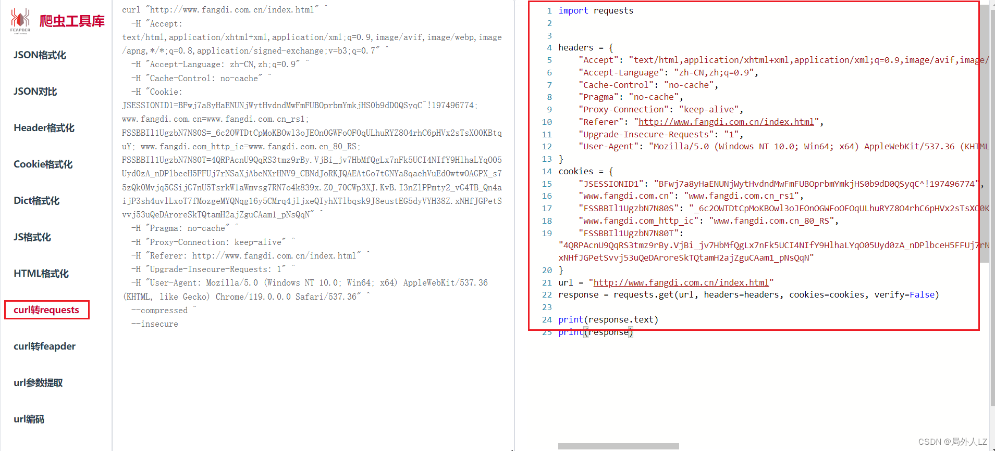Click the "JSESSIONID1" cookie line

point(781,184)
